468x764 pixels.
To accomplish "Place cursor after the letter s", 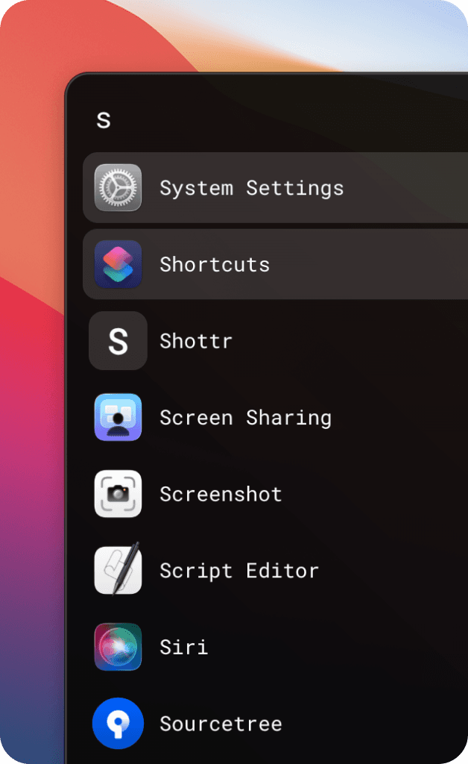I will coord(112,118).
